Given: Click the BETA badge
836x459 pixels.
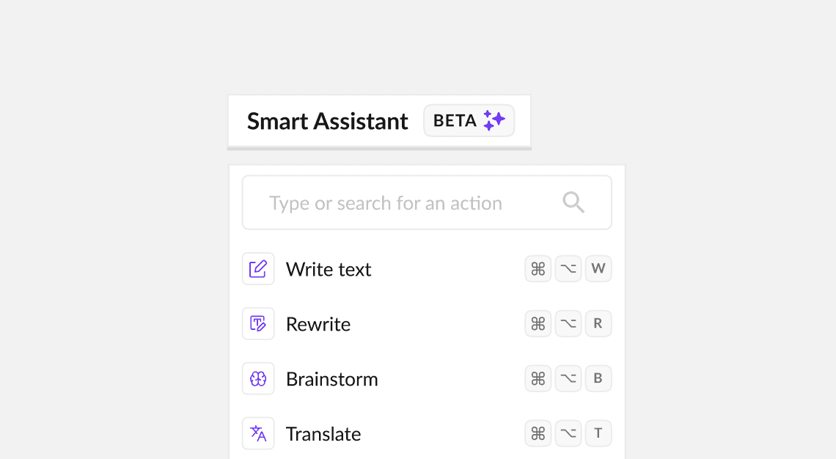Looking at the screenshot, I should click(469, 120).
